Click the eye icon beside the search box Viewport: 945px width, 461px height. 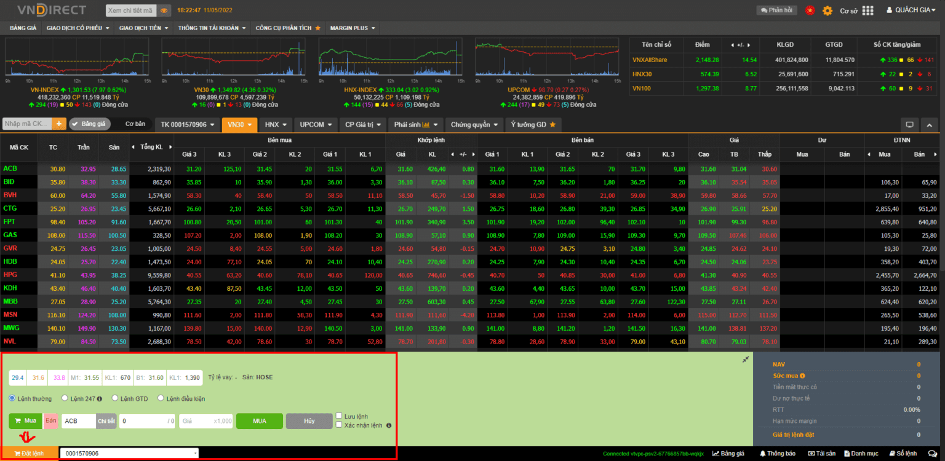[164, 10]
